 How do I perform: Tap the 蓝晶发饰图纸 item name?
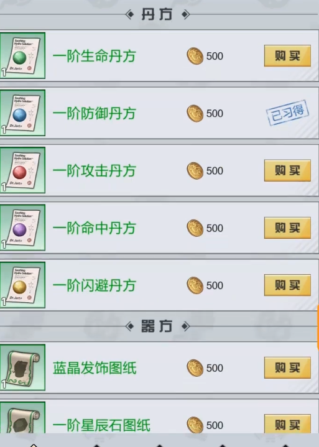click(x=95, y=368)
